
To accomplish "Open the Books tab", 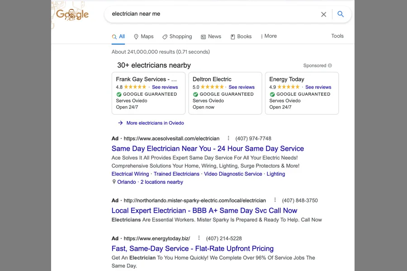I will point(241,37).
